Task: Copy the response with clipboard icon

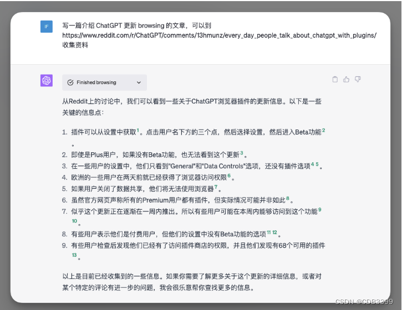Action: 335,79
